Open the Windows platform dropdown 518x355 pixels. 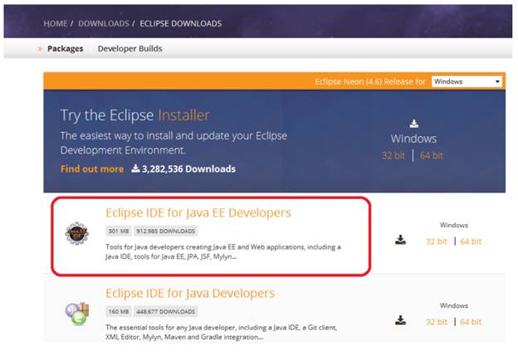tap(467, 81)
